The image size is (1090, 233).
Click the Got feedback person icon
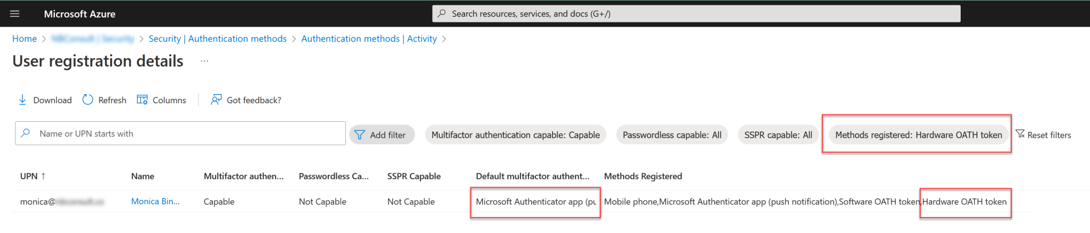(x=216, y=99)
